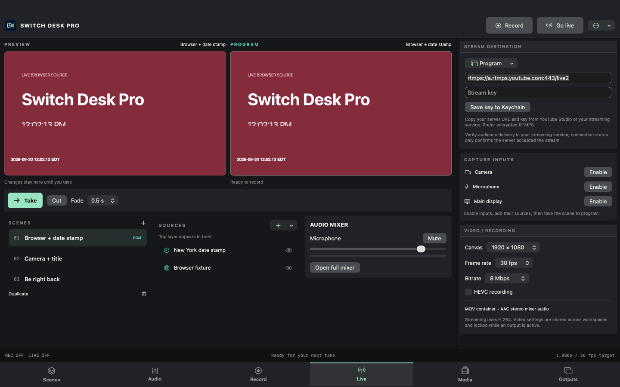Delete the selected scene with trash icon
This screenshot has width=620, height=387.
[144, 294]
